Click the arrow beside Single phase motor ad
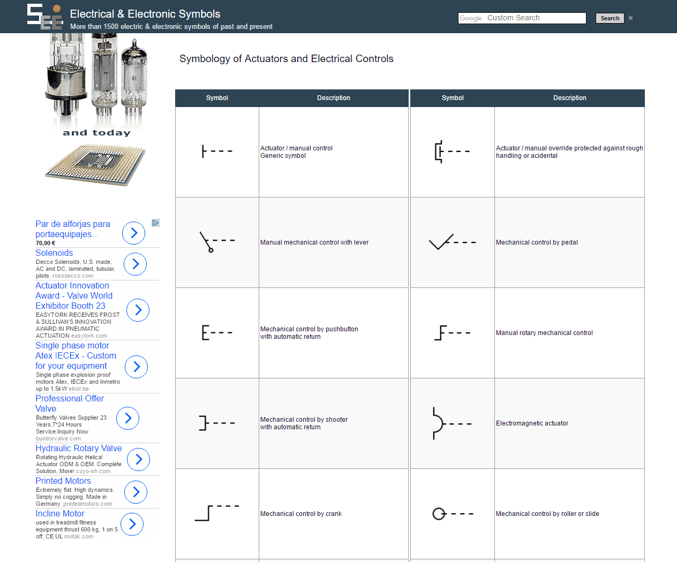 point(137,367)
